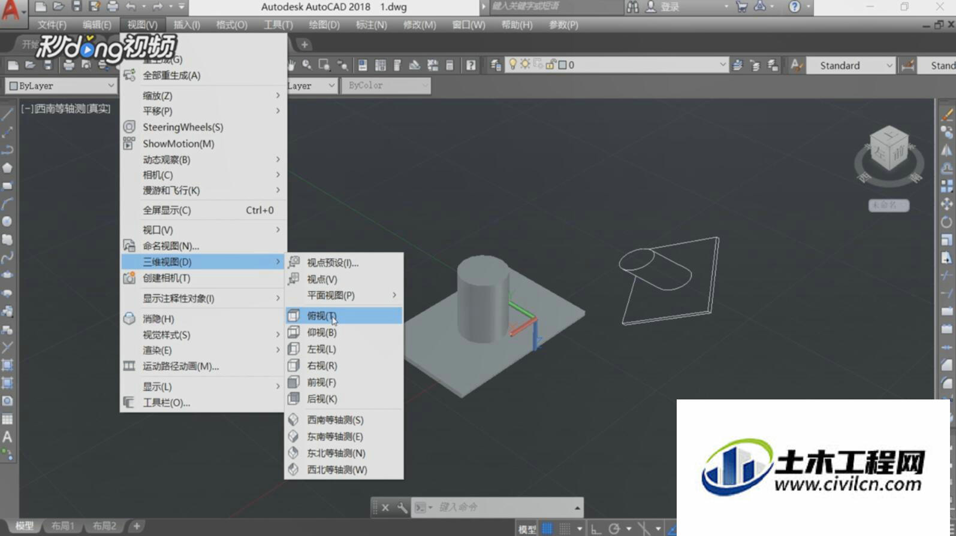The image size is (956, 536).
Task: Expand 视觉样式(S) submenu
Action: 203,335
